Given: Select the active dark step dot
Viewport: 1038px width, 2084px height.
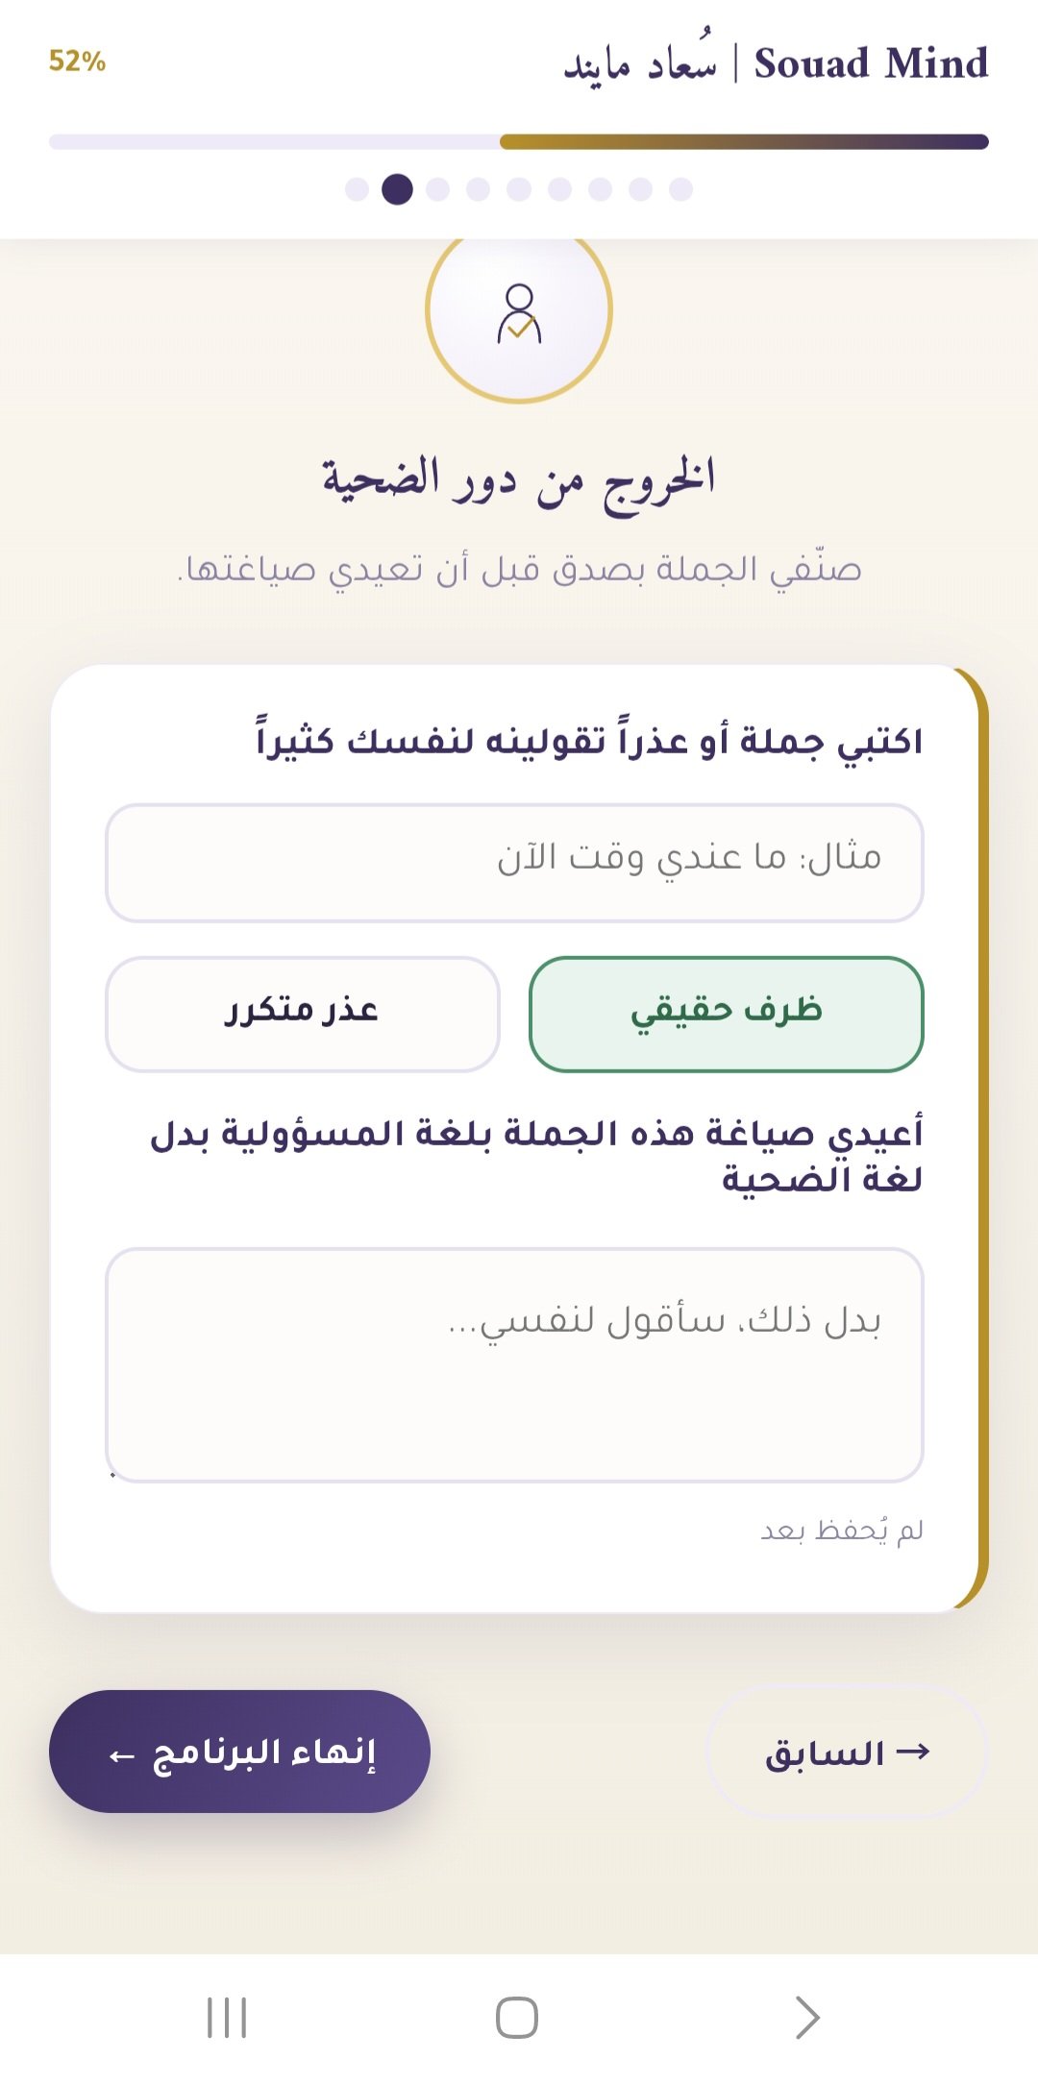Looking at the screenshot, I should coord(397,189).
